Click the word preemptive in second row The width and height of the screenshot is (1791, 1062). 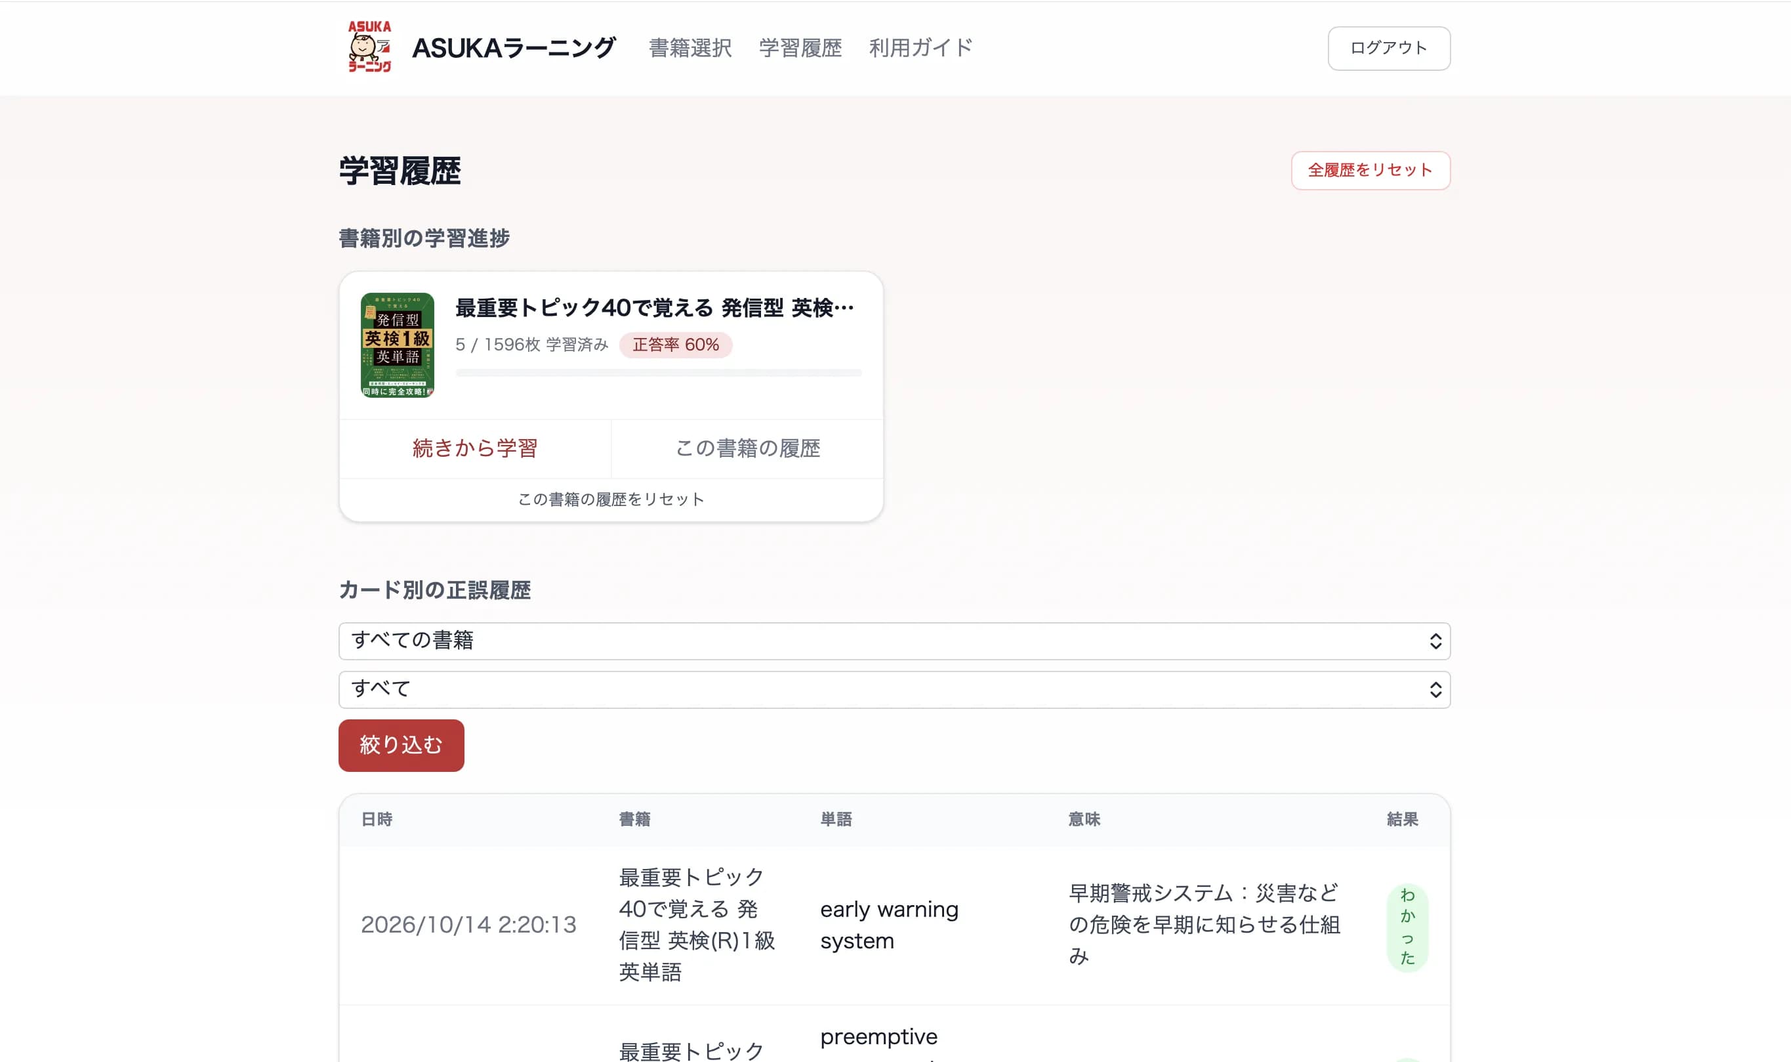[x=878, y=1036]
